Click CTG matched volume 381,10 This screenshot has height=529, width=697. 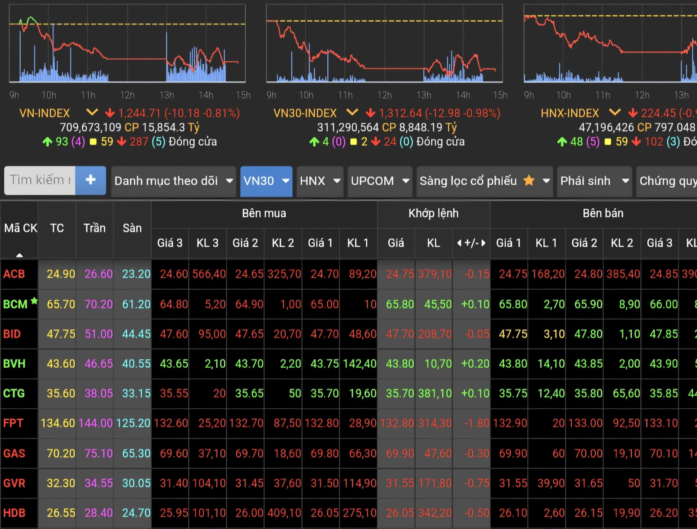click(x=435, y=393)
